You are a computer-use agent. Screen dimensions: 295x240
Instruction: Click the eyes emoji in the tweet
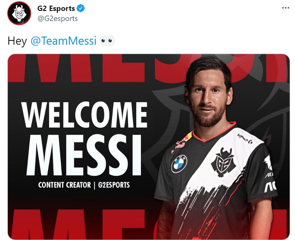click(x=107, y=41)
